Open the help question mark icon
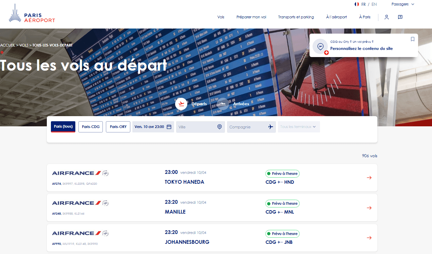Screen dimensions: 432x254 coord(400,17)
